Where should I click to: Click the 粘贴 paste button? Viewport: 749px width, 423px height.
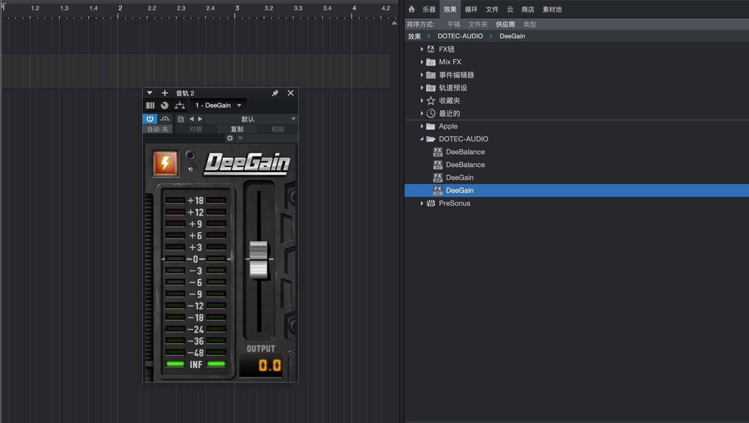(278, 129)
